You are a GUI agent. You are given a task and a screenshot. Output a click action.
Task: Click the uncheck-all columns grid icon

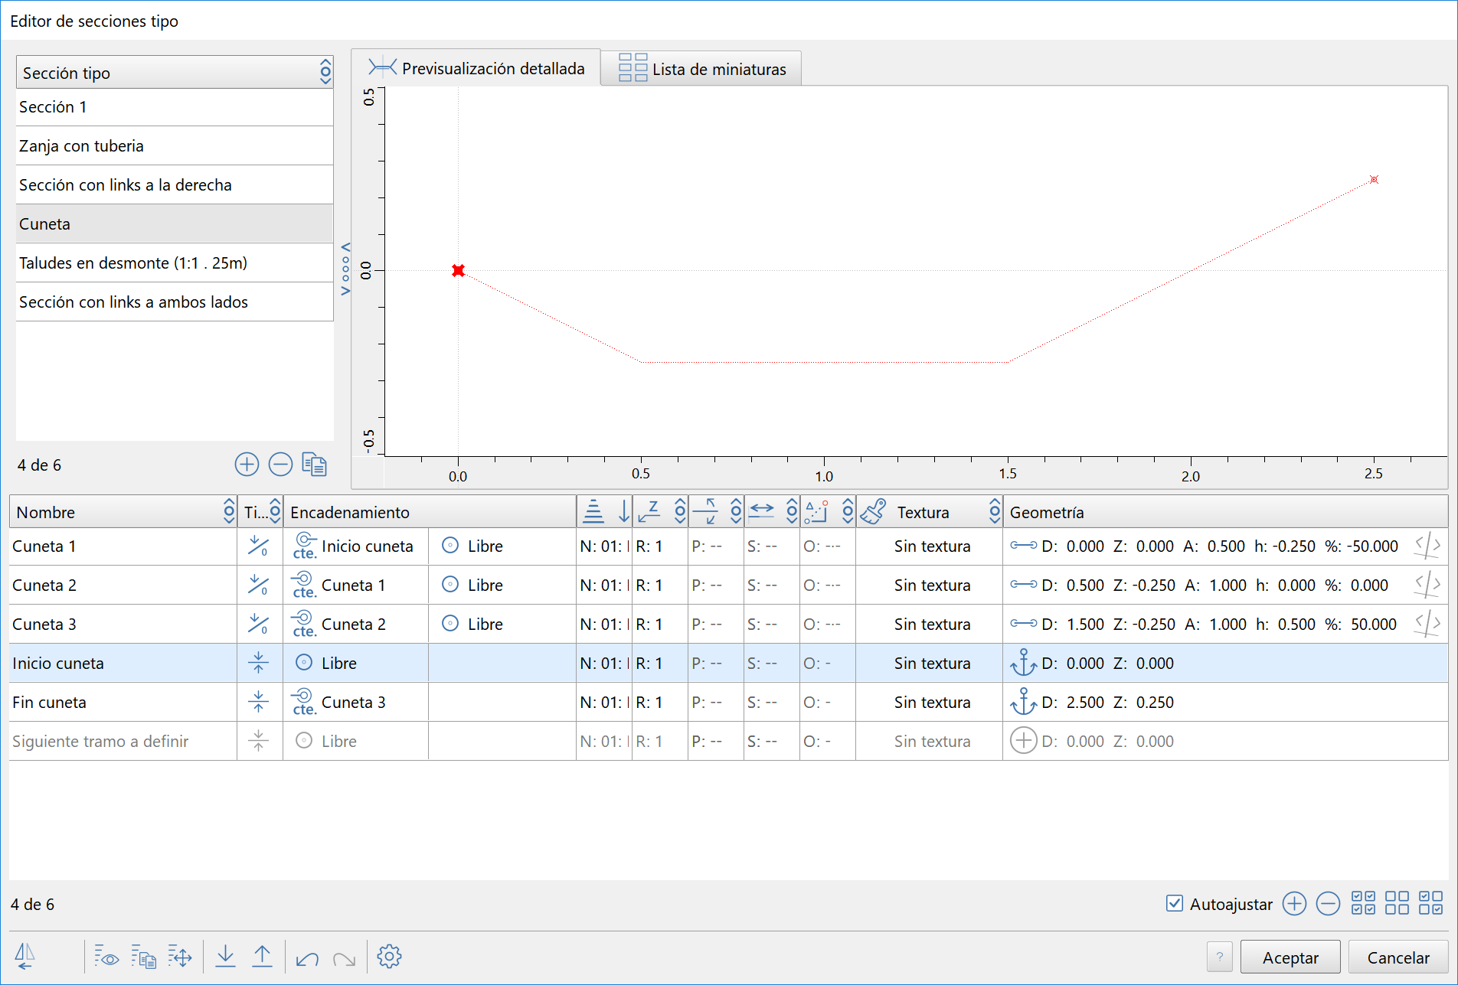(1397, 904)
